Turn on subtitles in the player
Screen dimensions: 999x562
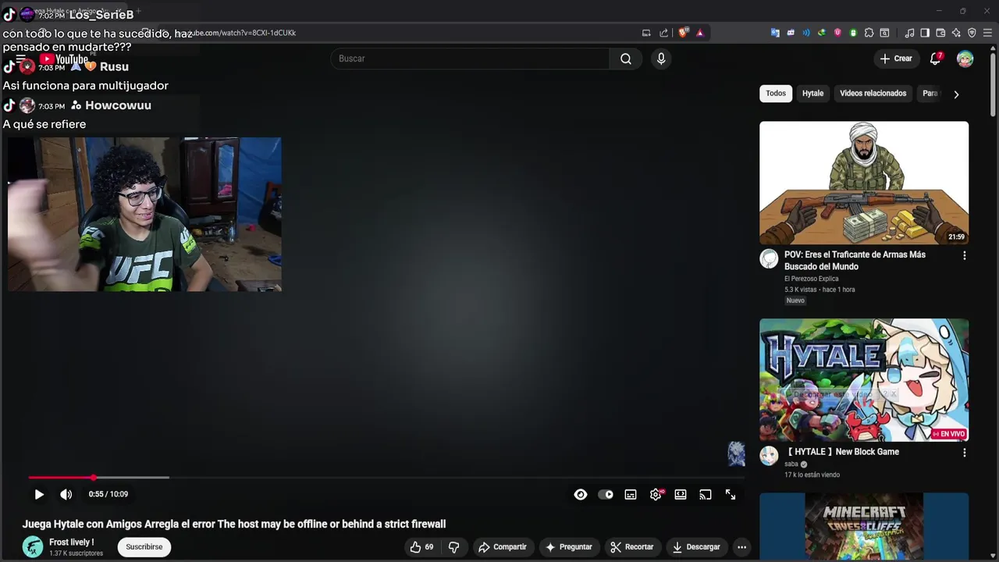(631, 494)
